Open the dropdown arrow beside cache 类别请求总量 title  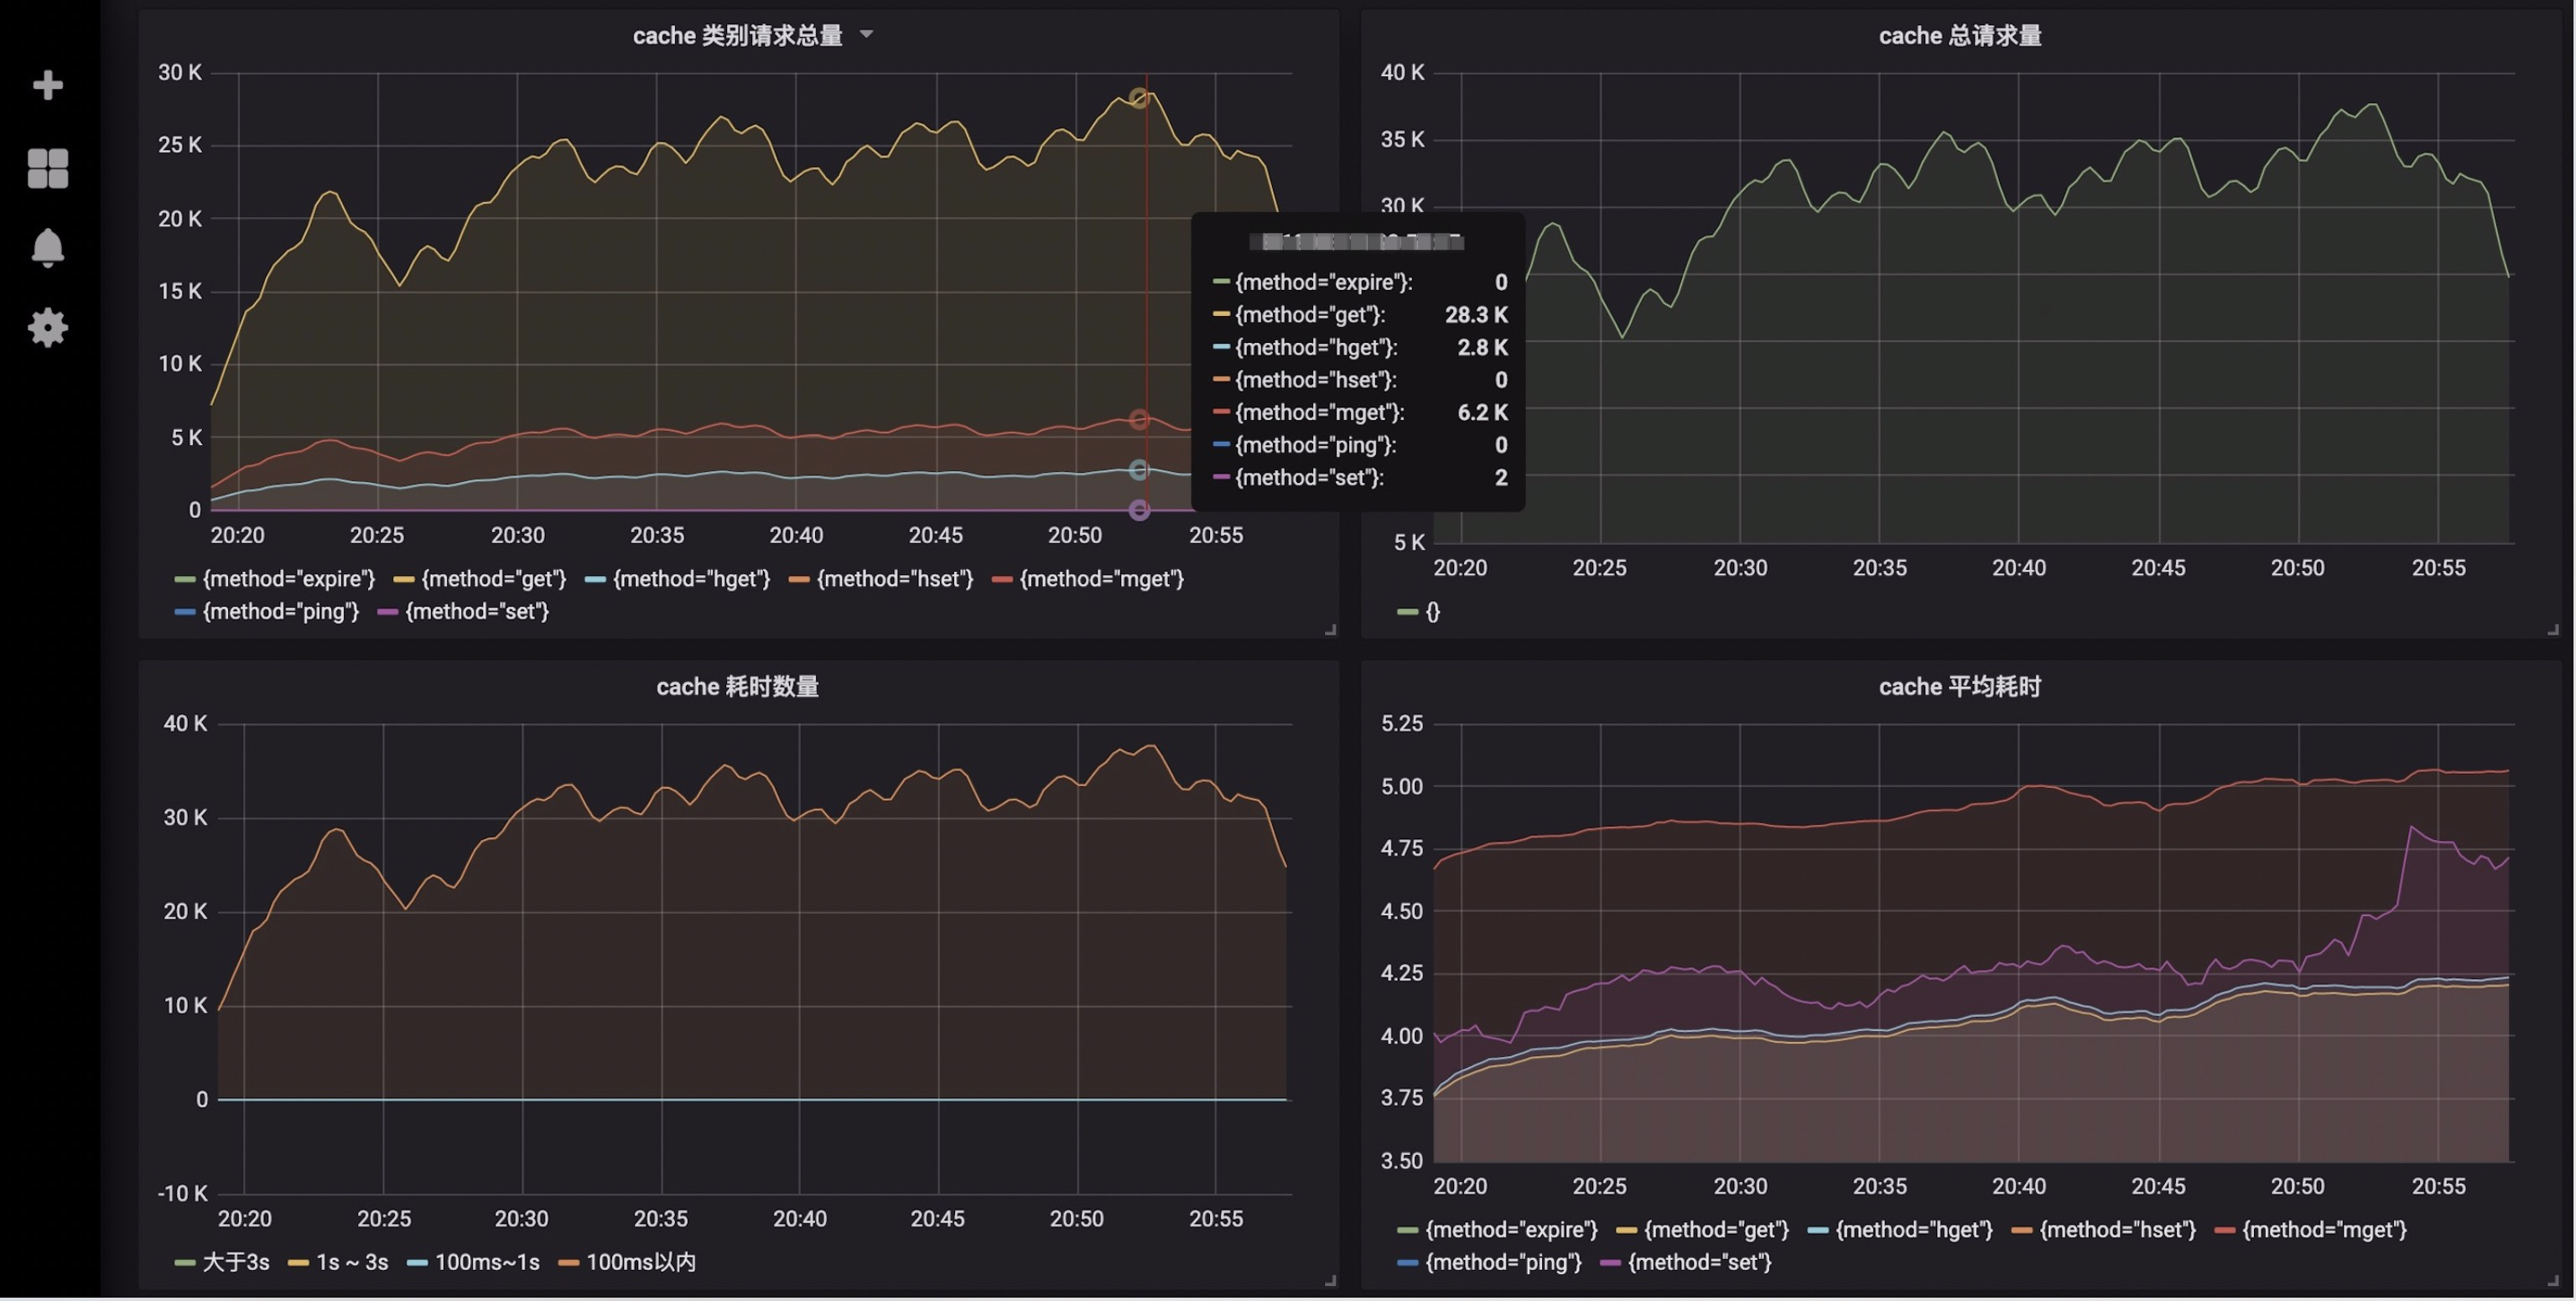click(868, 34)
